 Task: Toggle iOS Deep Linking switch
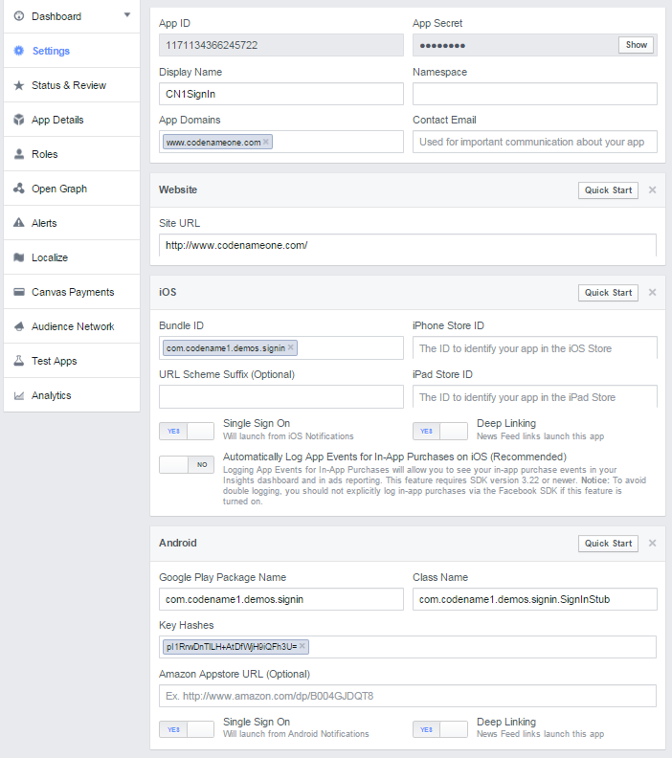pyautogui.click(x=440, y=431)
